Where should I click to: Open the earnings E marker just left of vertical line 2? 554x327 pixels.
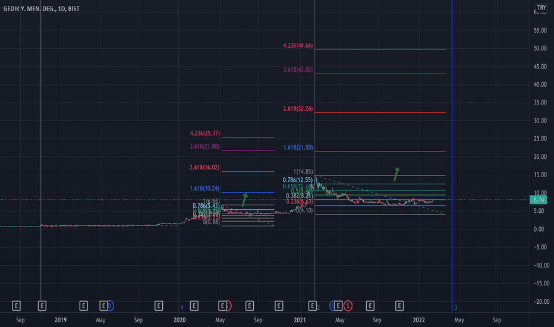pyautogui.click(x=312, y=306)
